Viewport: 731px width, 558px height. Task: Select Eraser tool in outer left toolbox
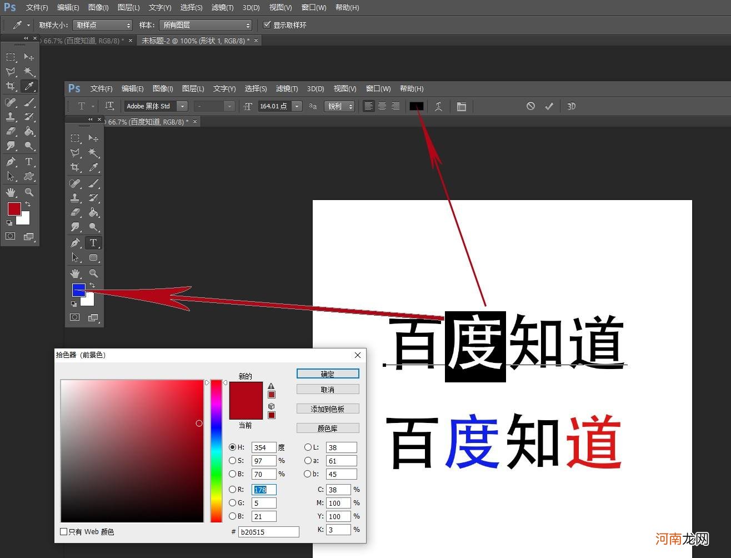(11, 131)
